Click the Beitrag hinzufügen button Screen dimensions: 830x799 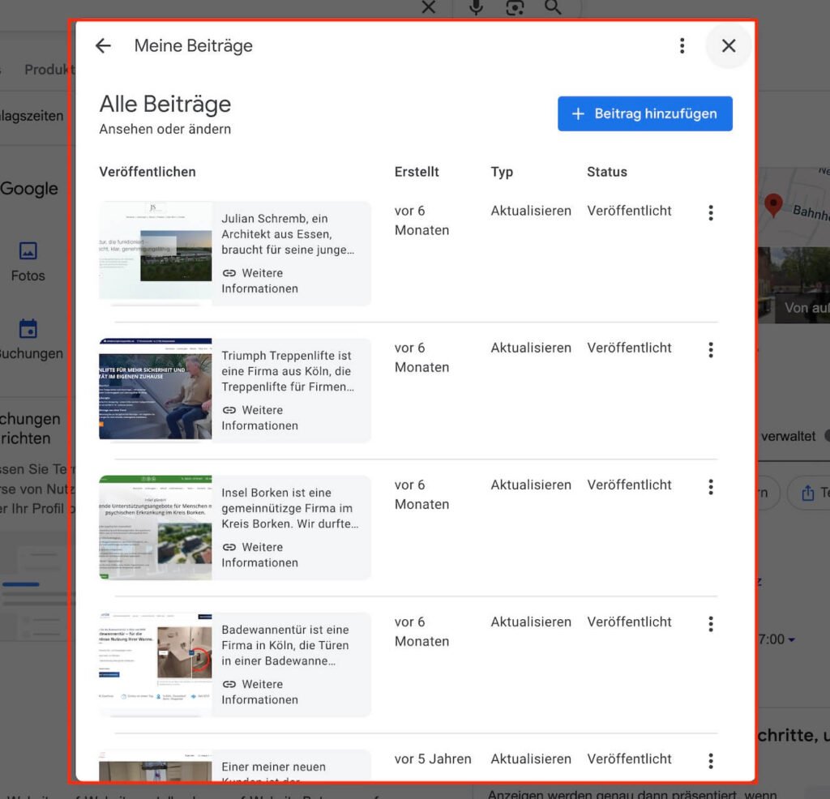644,113
